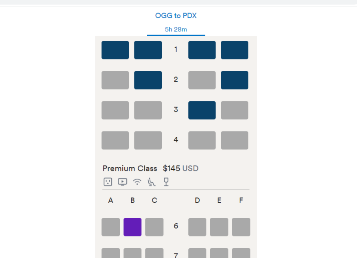The height and width of the screenshot is (258, 357).
Task: Select left aisle seat in row 1
Action: point(148,50)
